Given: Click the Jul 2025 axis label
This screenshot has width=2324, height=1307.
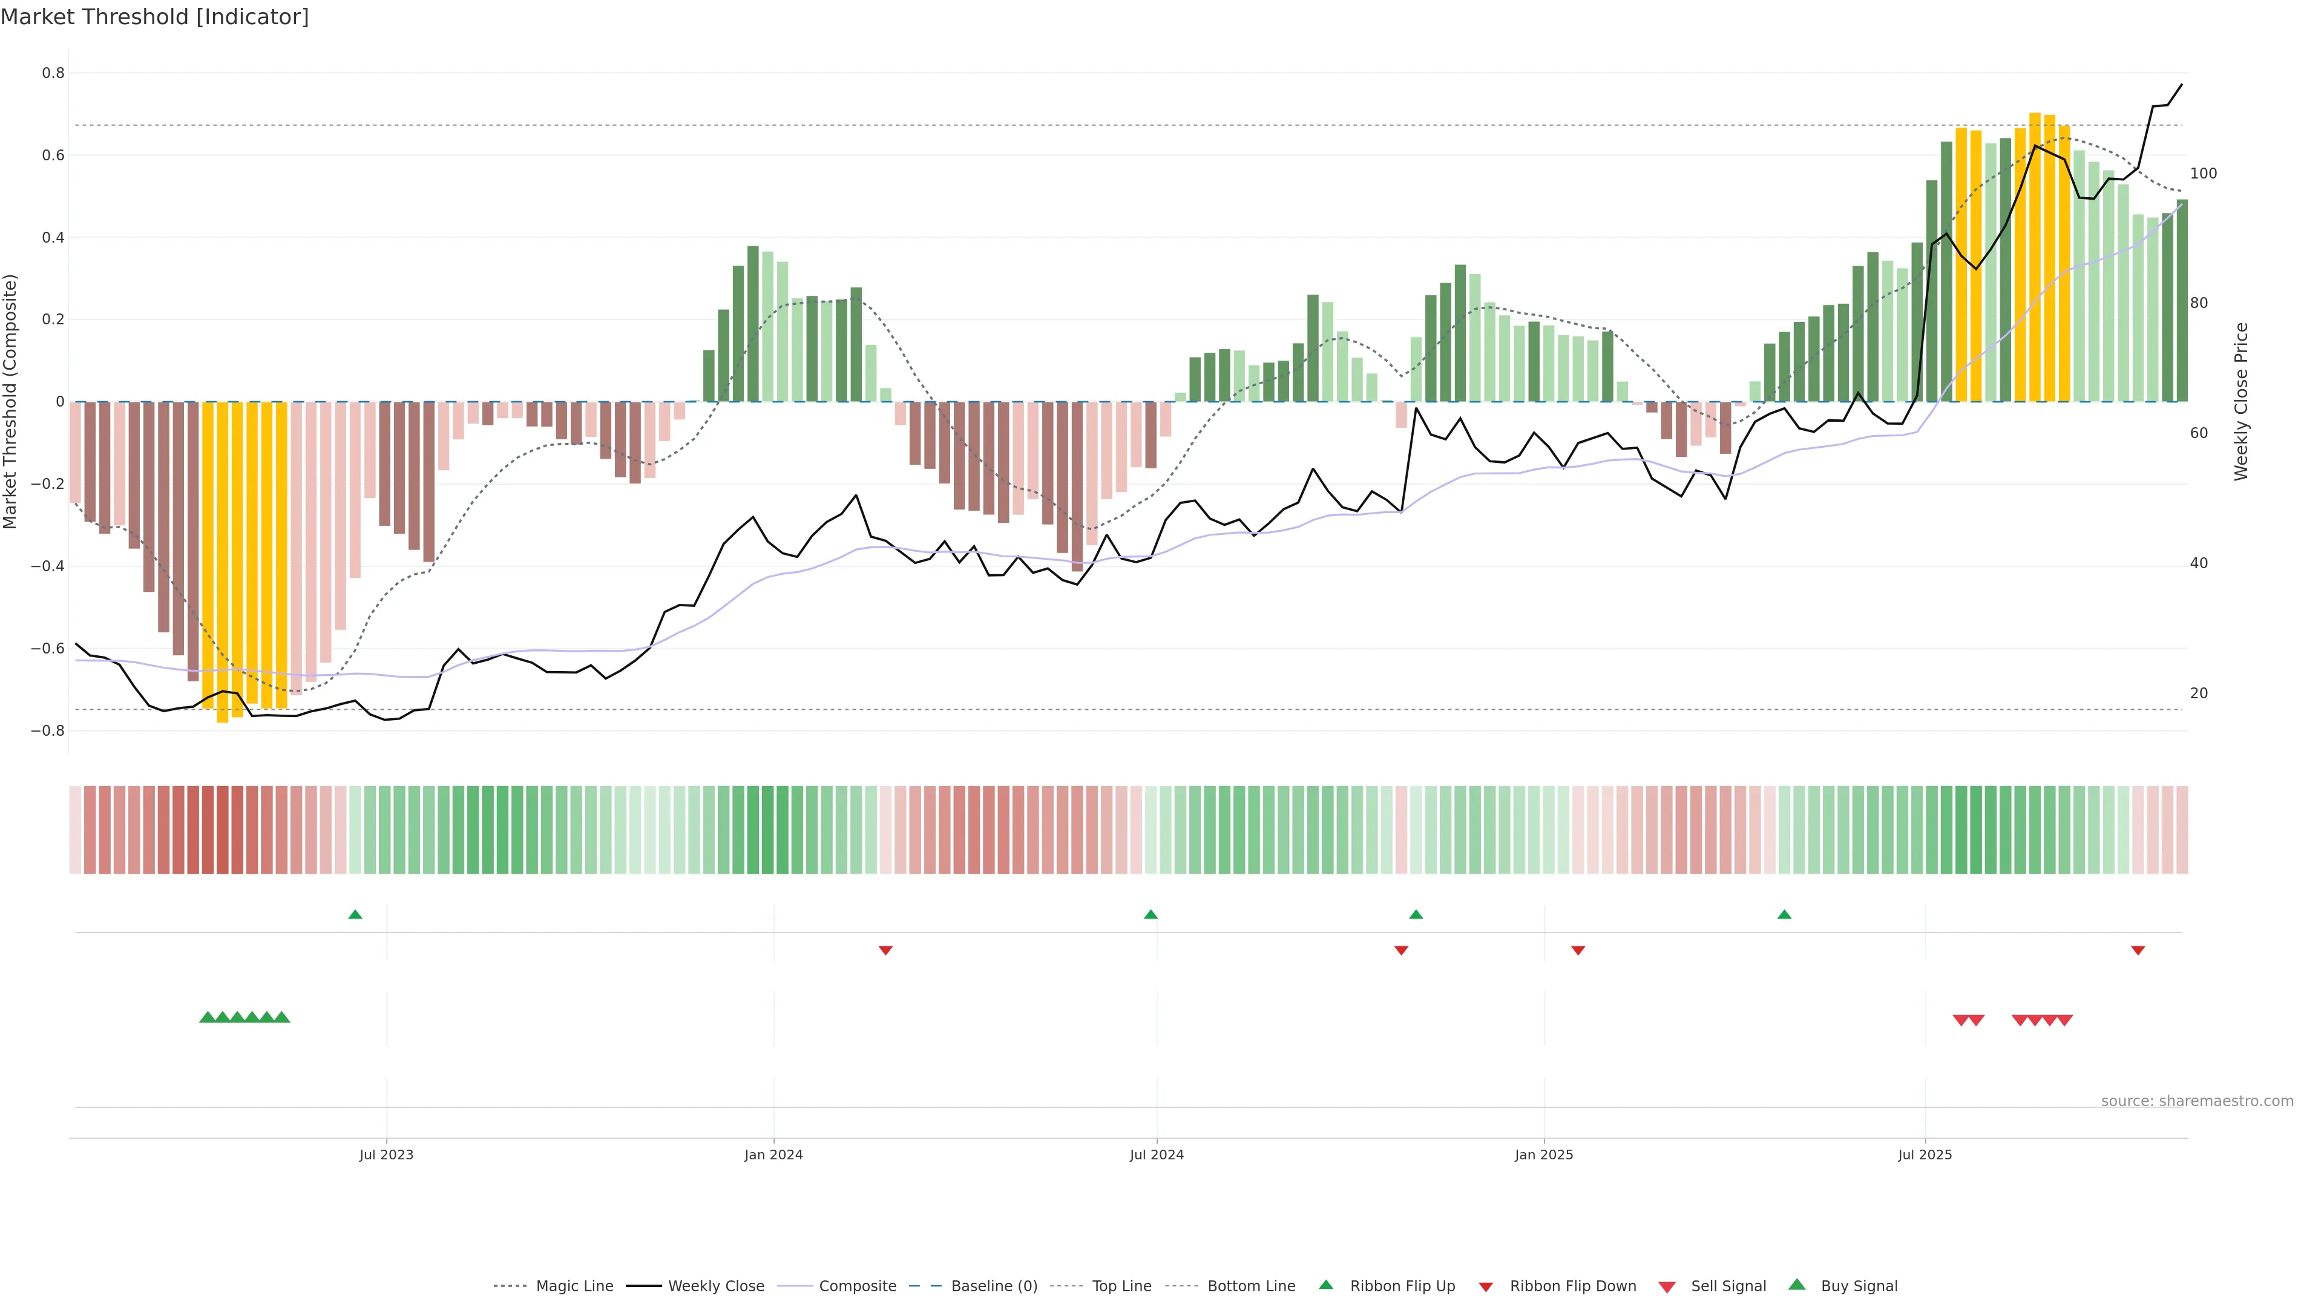Looking at the screenshot, I should click(1925, 1155).
